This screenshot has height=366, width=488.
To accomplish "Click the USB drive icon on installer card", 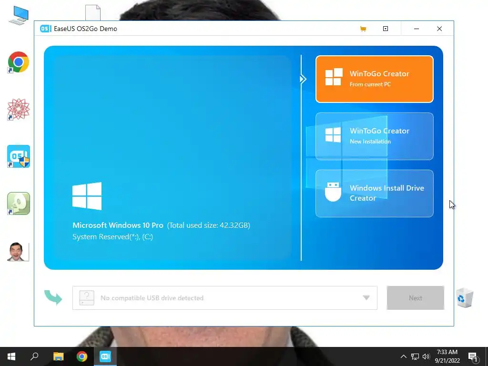I will pyautogui.click(x=333, y=192).
